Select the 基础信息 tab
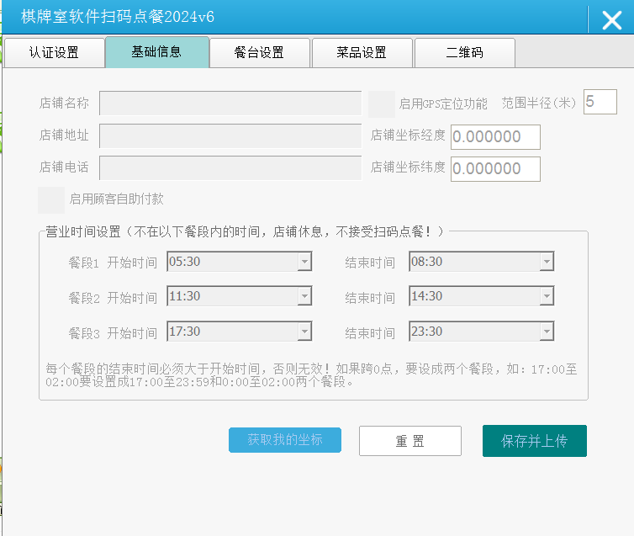The height and width of the screenshot is (536, 634). click(x=156, y=52)
